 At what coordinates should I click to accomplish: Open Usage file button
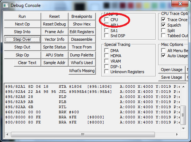point(172,70)
